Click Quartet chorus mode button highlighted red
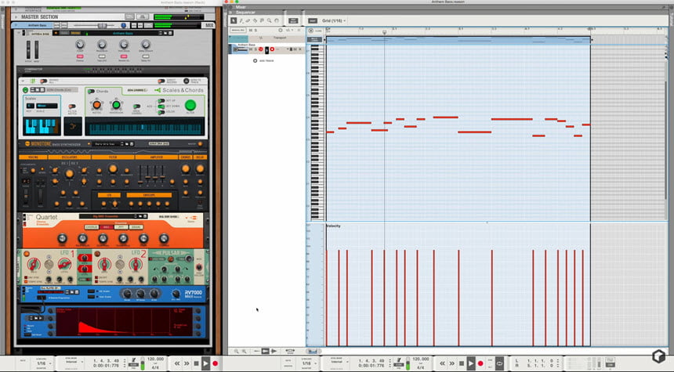 coord(106,227)
